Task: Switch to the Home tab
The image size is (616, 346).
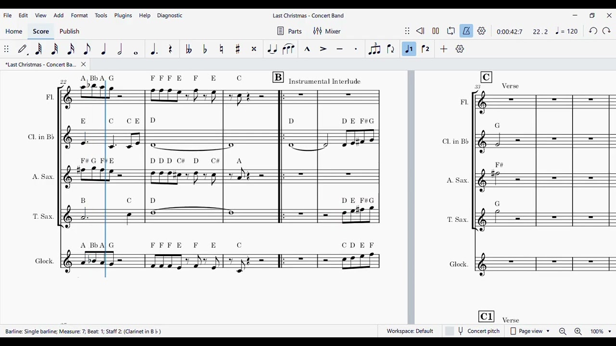Action: coord(14,31)
